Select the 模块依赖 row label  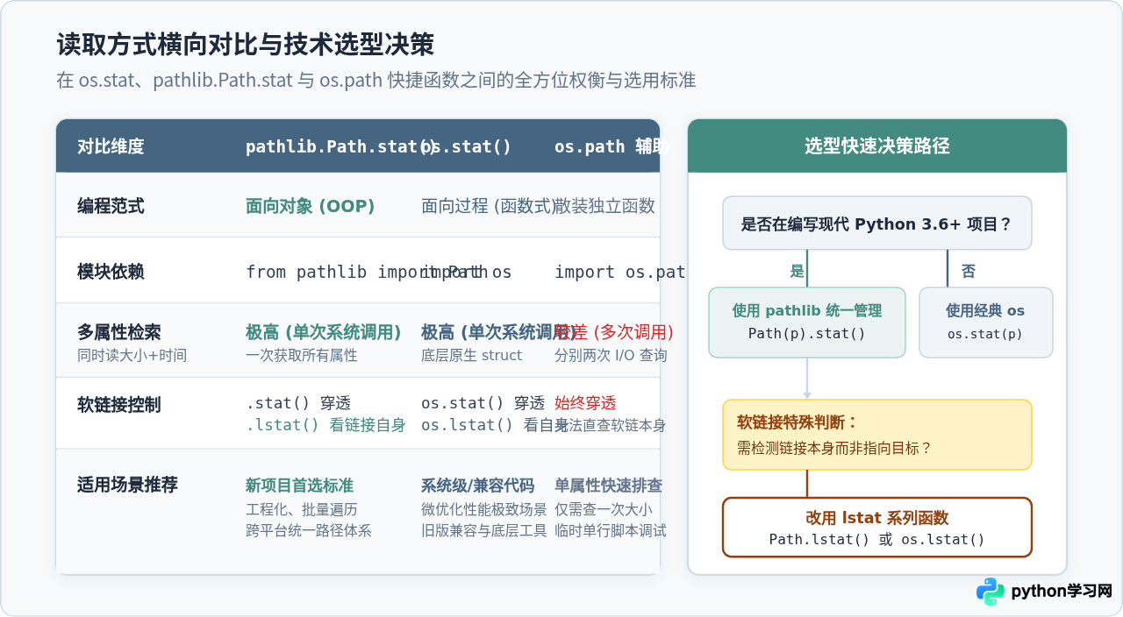111,272
